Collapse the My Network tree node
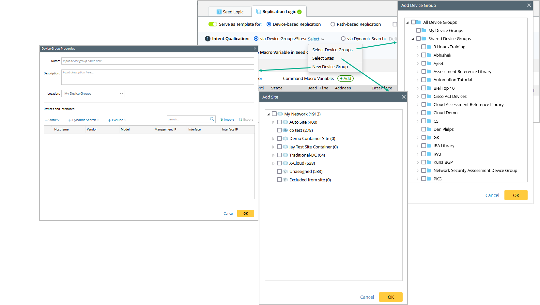This screenshot has height=305, width=540. [x=269, y=114]
